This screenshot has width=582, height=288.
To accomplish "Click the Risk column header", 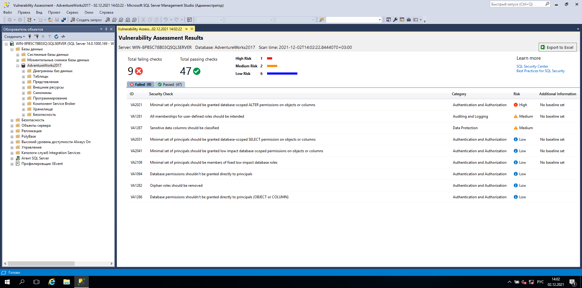I will pyautogui.click(x=517, y=94).
